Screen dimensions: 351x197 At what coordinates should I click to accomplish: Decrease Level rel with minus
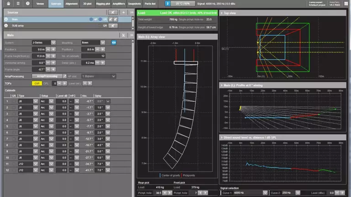85,83
